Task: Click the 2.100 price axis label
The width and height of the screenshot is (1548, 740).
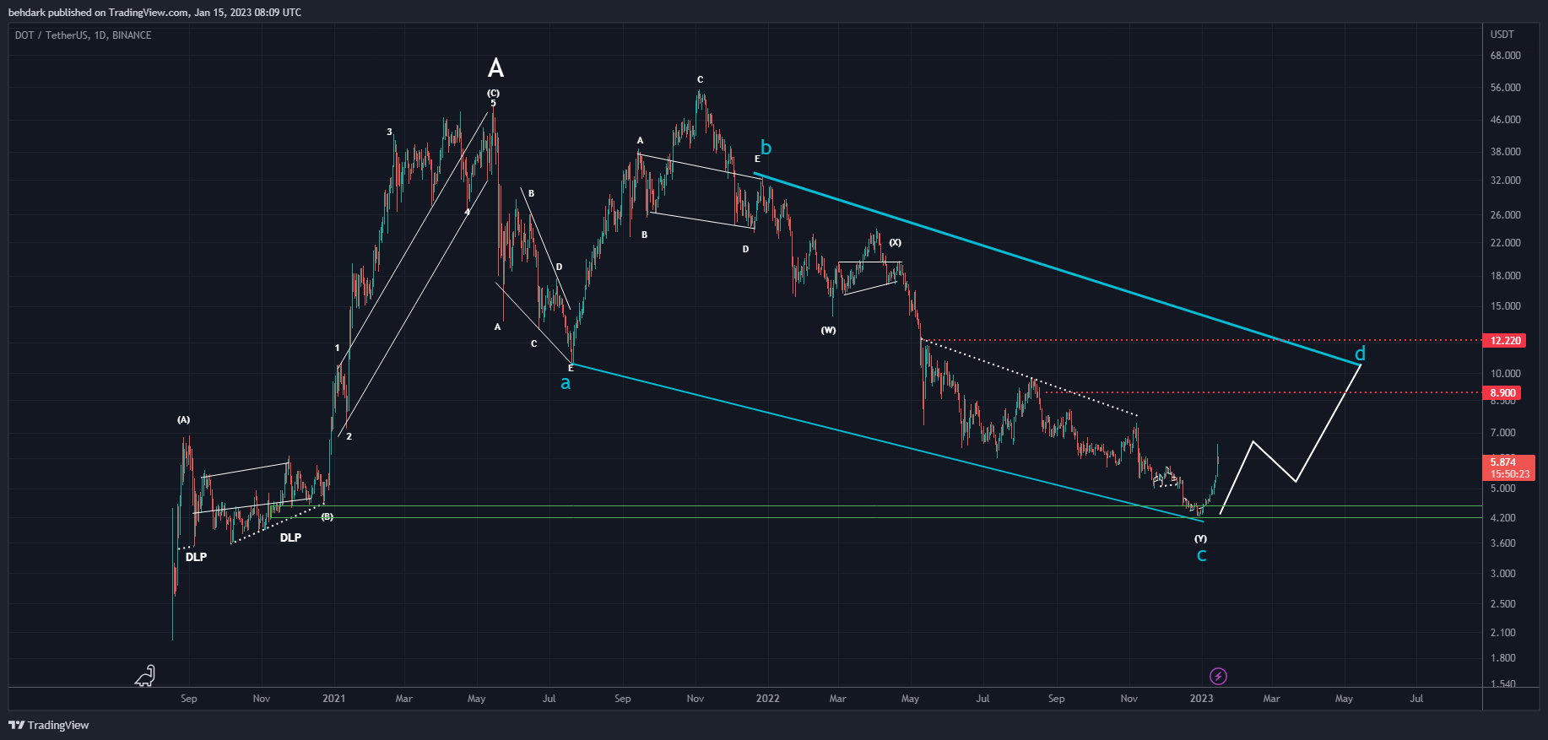Action: click(x=1503, y=633)
